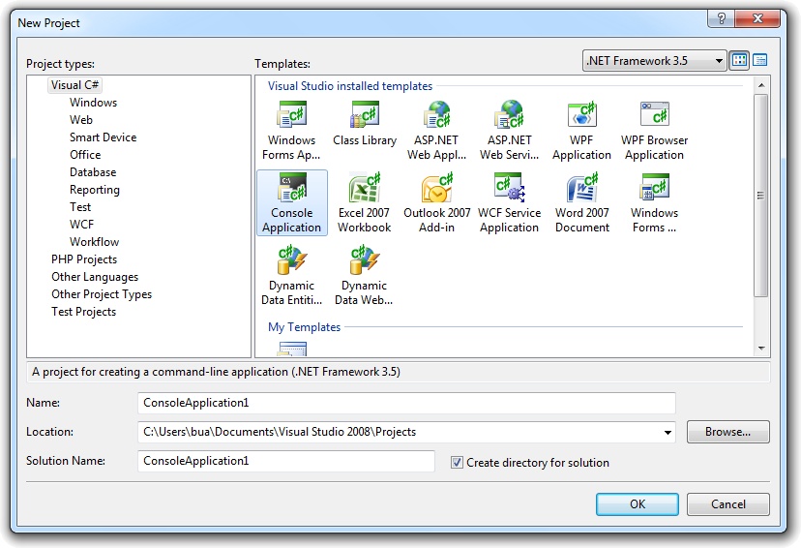Select Database project type

pos(93,171)
